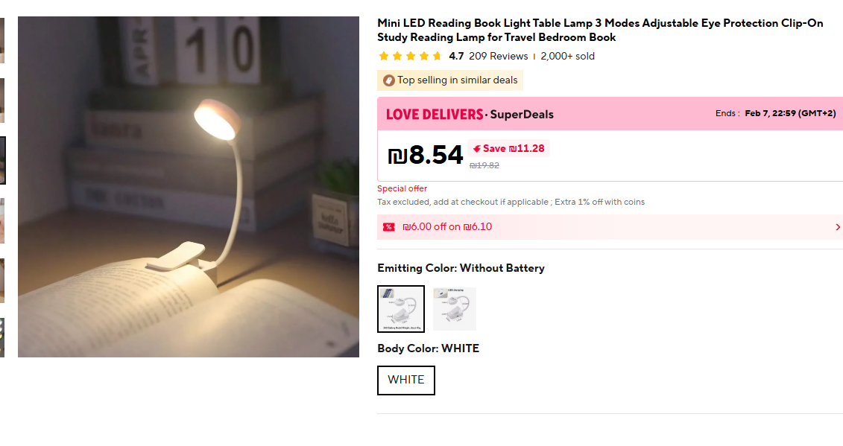Viewport: 843px width, 446px height.
Task: Expand coupon details with the right chevron
Action: pyautogui.click(x=838, y=227)
